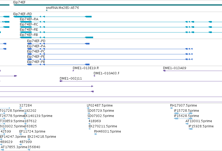The height and width of the screenshot is (151, 222).
Task: Click the Eip74EF gene label
Action: click(19, 2)
